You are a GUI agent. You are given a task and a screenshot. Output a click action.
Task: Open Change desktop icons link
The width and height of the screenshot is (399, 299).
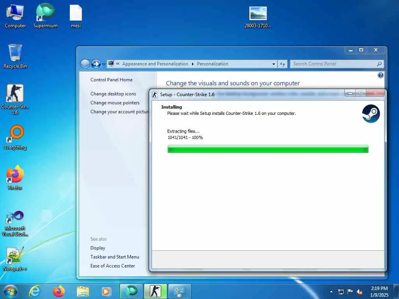click(113, 93)
